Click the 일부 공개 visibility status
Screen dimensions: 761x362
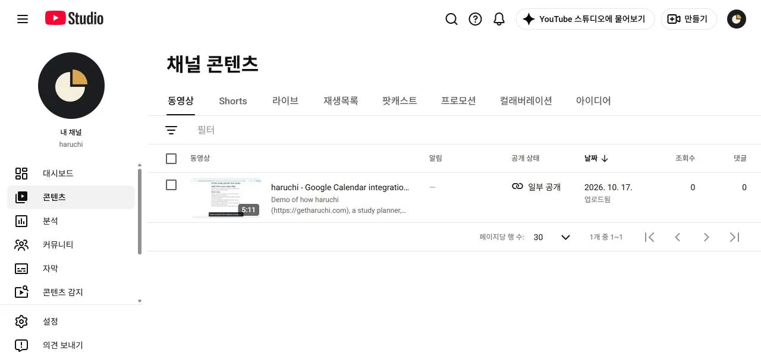tap(536, 187)
